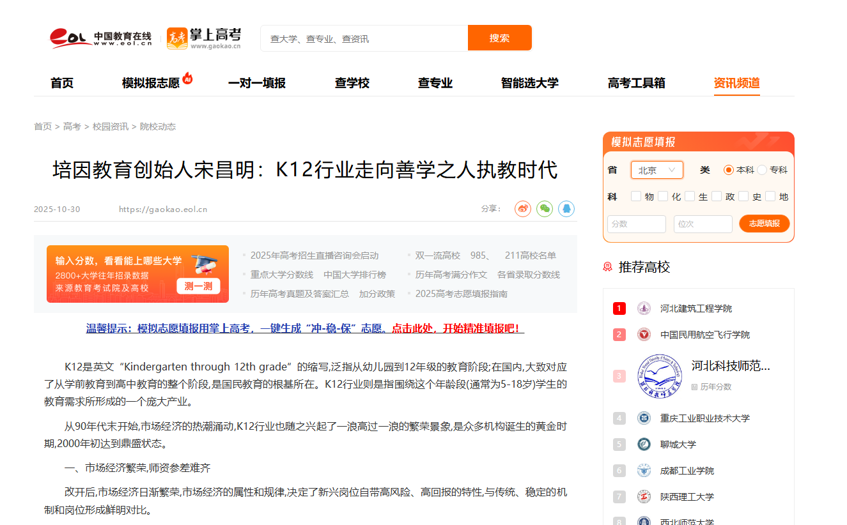The image size is (847, 525).
Task: Go to 资讯频道 navigation tab
Action: tap(736, 83)
